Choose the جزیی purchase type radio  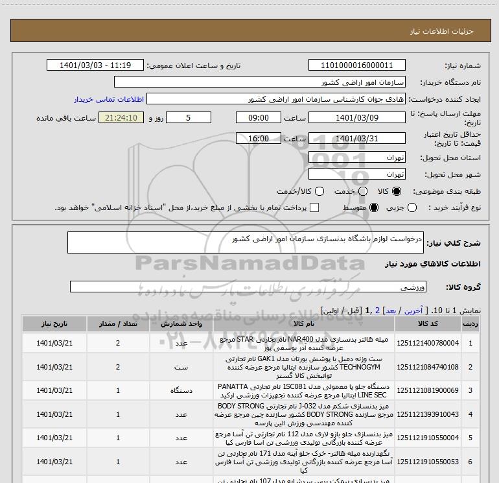coord(412,207)
